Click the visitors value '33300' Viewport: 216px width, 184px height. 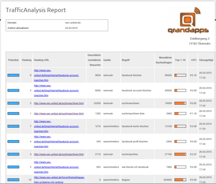[x=97, y=103]
